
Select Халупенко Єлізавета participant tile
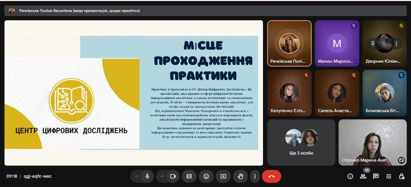click(x=289, y=93)
